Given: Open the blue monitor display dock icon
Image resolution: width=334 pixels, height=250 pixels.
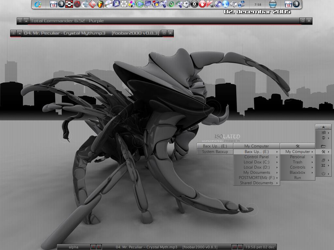Looking at the screenshot, I should pyautogui.click(x=148, y=4).
